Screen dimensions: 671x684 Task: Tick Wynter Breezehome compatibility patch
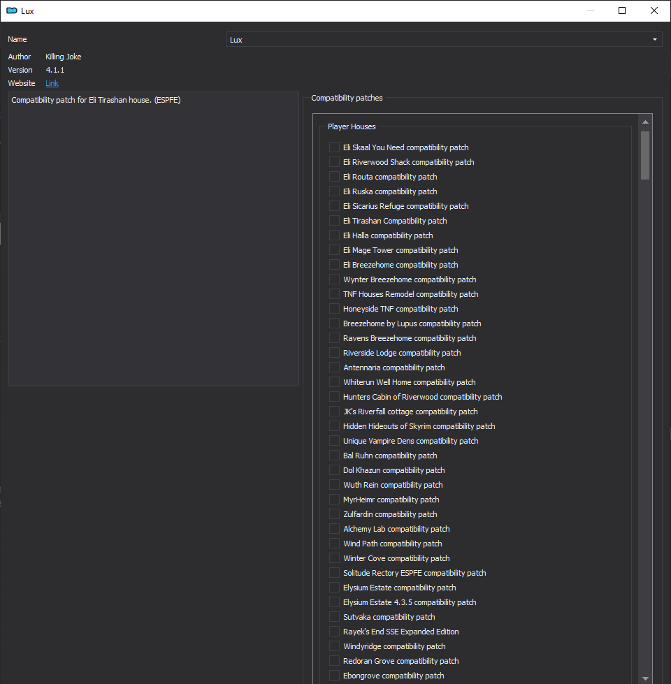(334, 279)
